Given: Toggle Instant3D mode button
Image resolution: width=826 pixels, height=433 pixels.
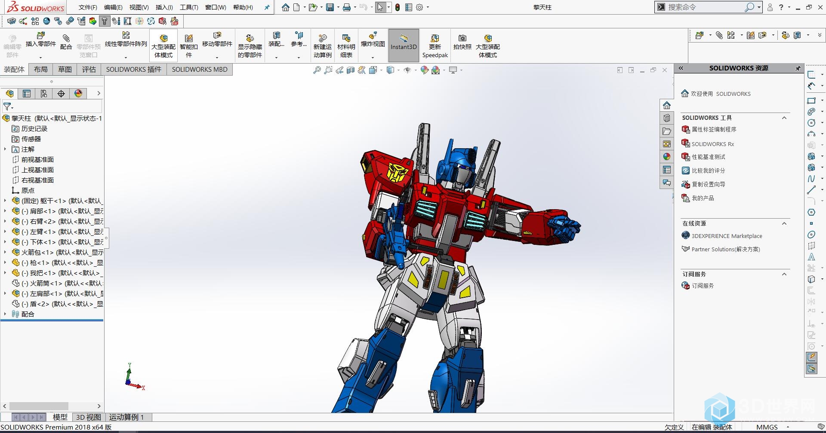Looking at the screenshot, I should (404, 46).
